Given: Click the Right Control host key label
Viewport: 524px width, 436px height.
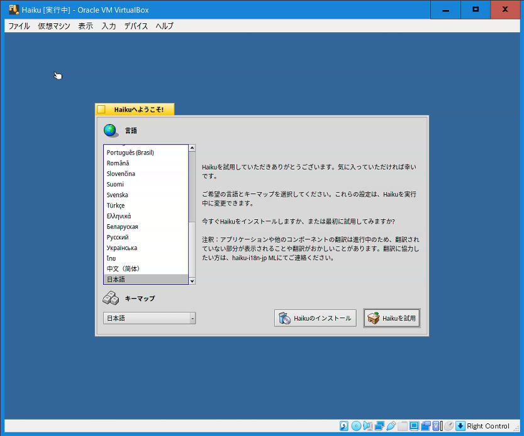Looking at the screenshot, I should [488, 426].
